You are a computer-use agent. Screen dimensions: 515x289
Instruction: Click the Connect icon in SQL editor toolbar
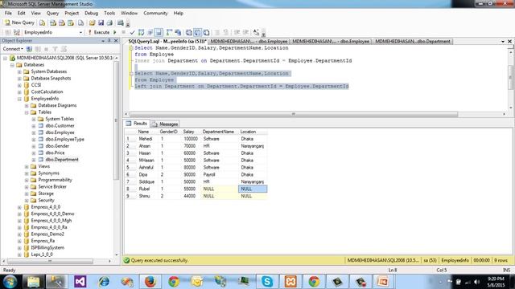coord(8,32)
